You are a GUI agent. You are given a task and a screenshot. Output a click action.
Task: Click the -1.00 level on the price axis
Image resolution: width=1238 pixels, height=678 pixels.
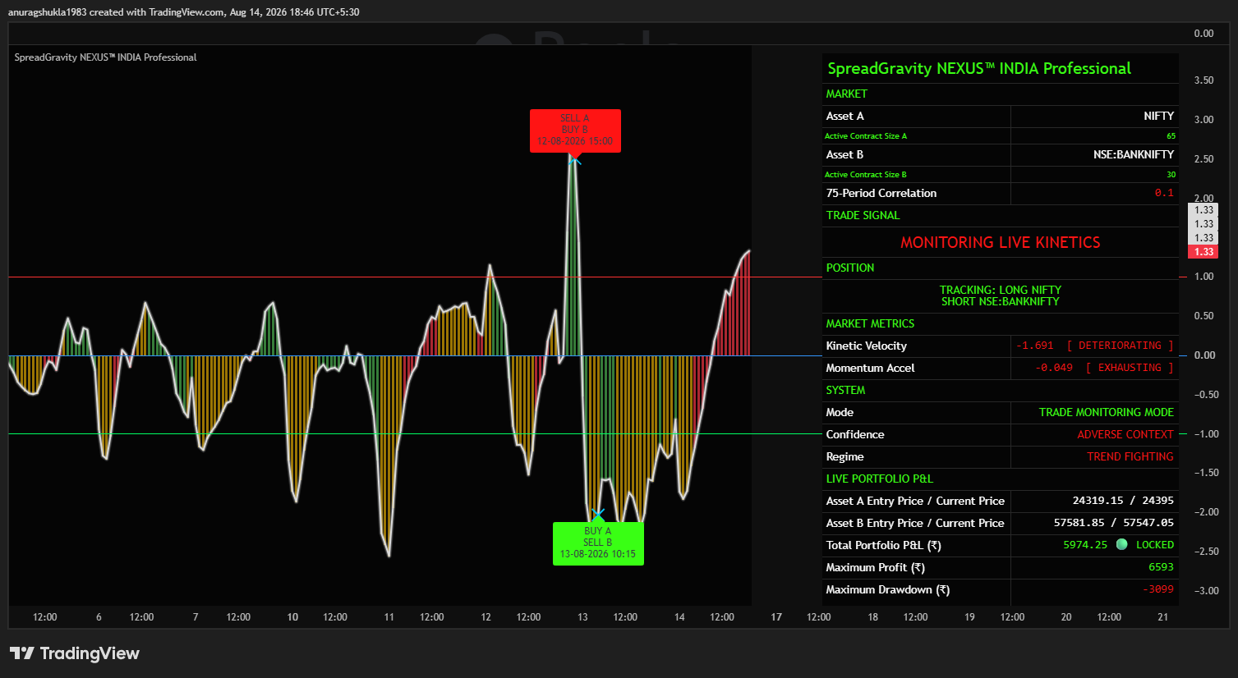pyautogui.click(x=1206, y=434)
